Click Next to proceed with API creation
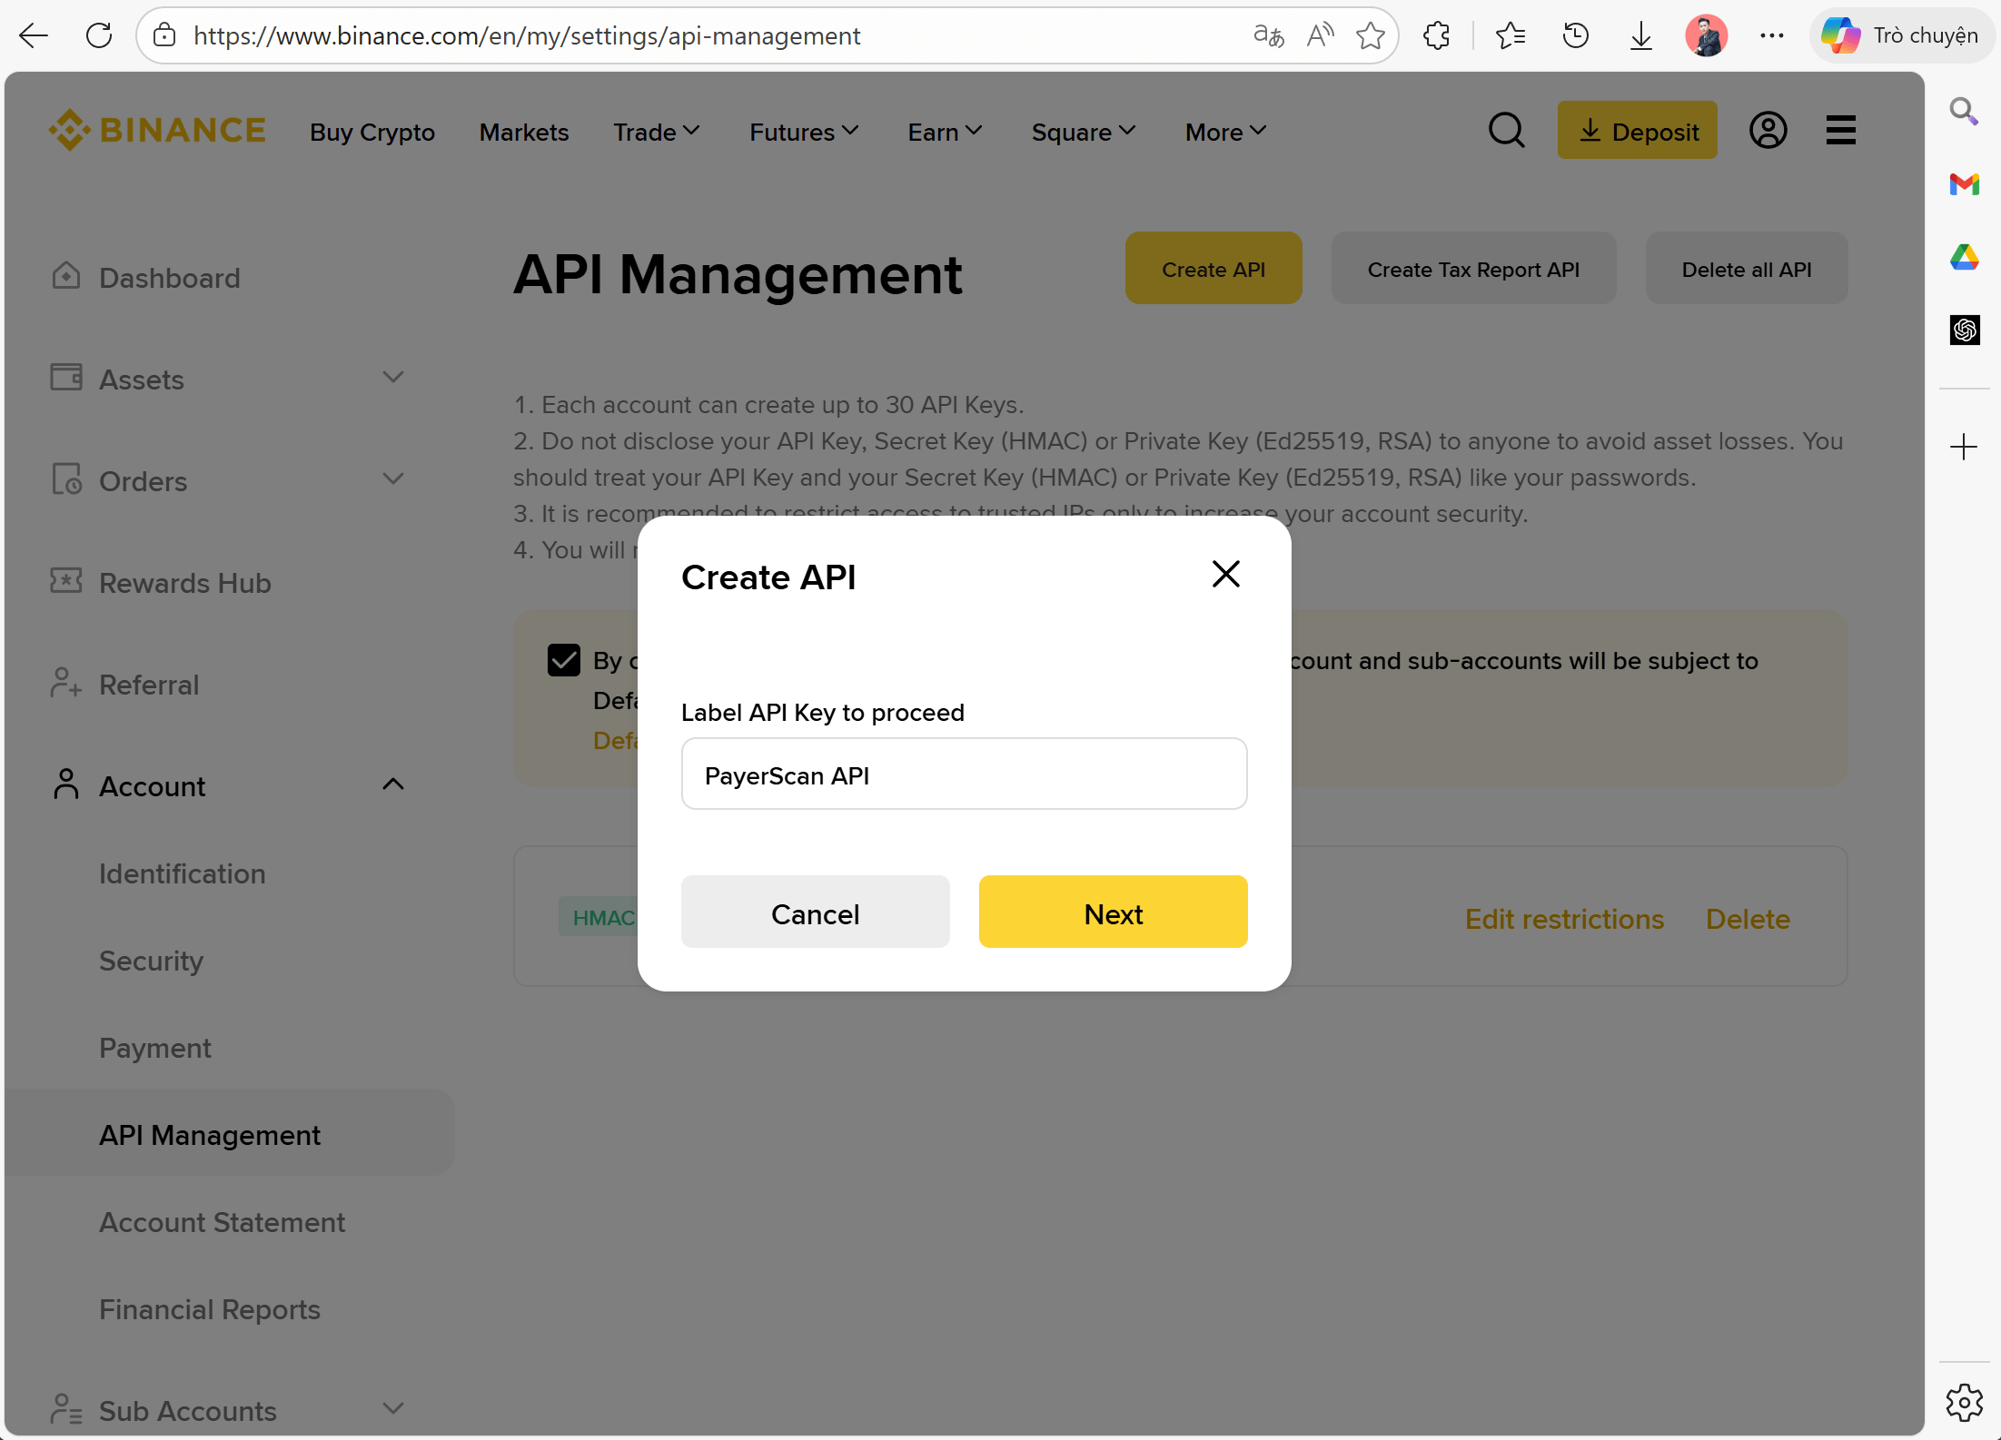2001x1440 pixels. tap(1112, 912)
